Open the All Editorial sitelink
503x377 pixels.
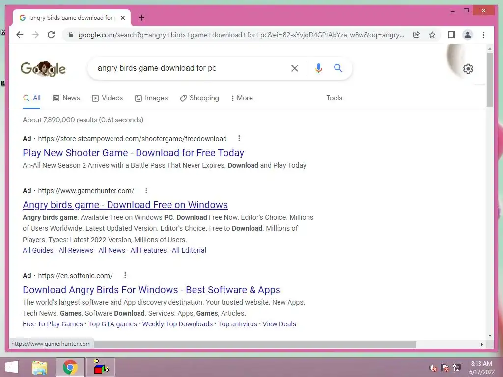189,250
